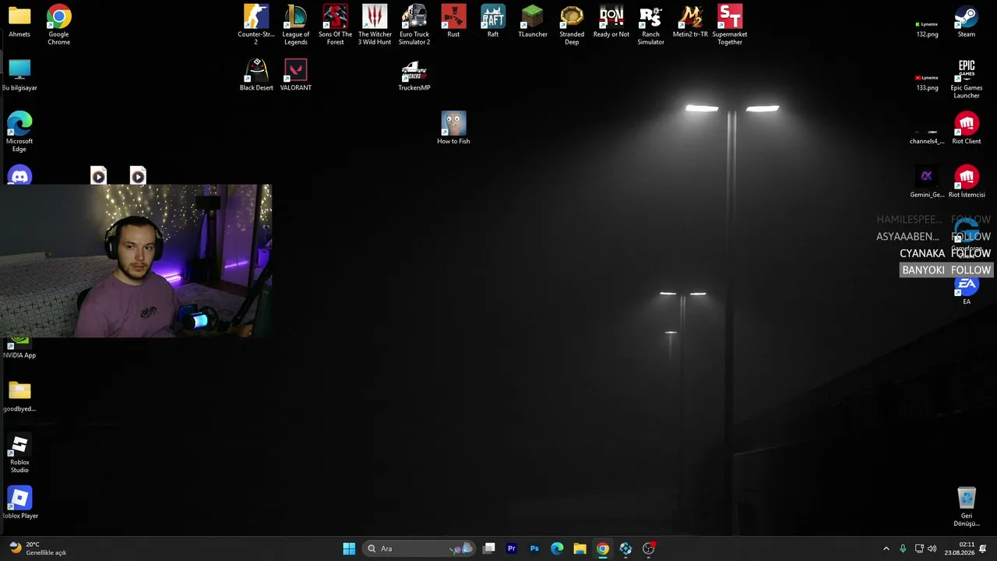Screen dimensions: 997x561
Task: Select the Rust game shortcut
Action: point(453,21)
